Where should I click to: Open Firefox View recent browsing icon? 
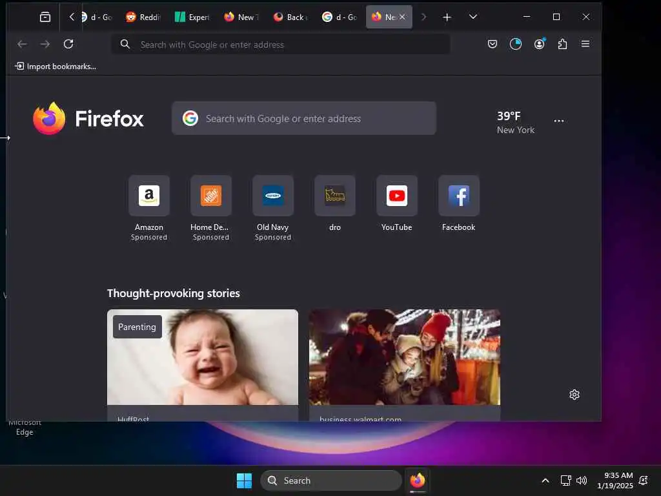click(45, 17)
